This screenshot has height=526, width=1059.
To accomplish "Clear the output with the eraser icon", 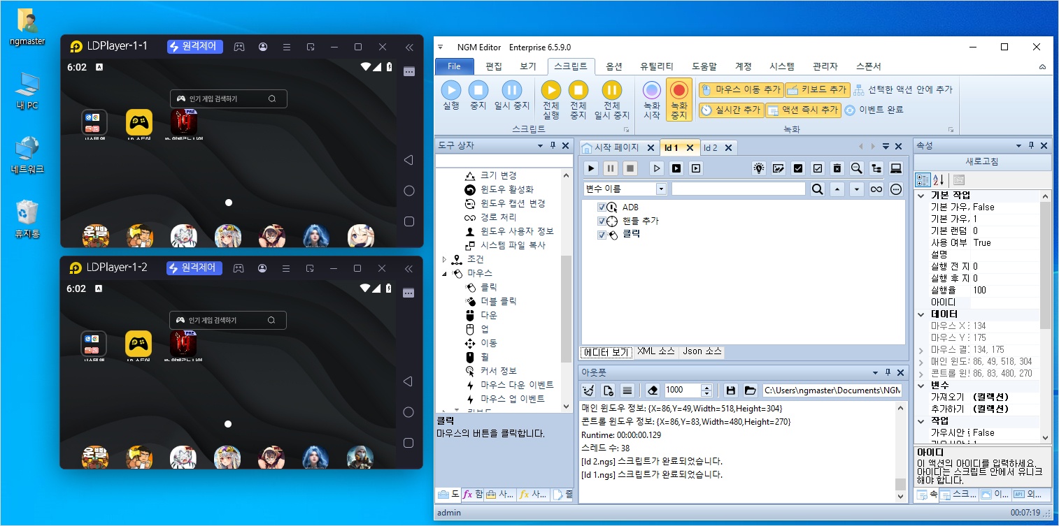I will point(653,390).
